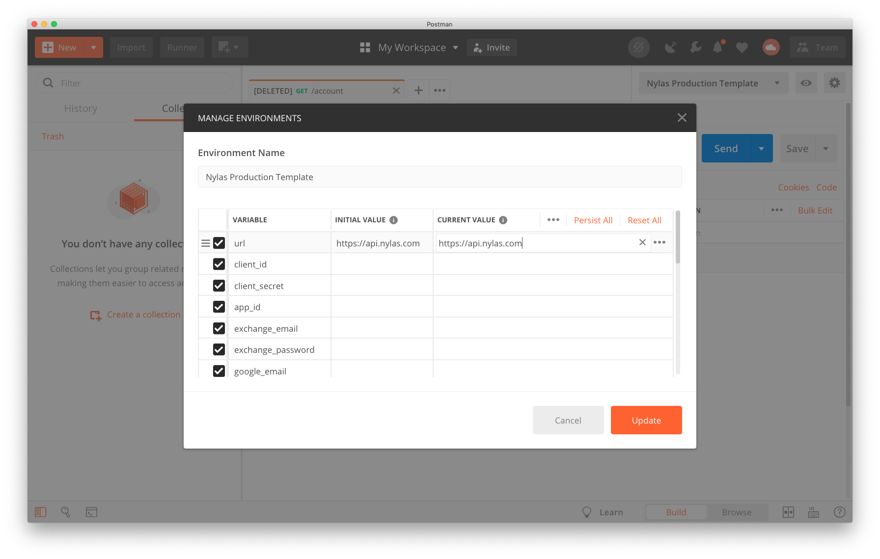The width and height of the screenshot is (880, 559).
Task: Open the Nylas Production Template environment selector
Action: point(713,83)
